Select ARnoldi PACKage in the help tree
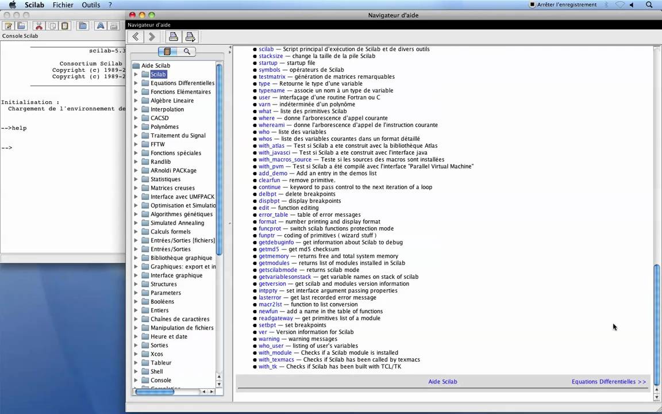The image size is (662, 414). (x=173, y=171)
